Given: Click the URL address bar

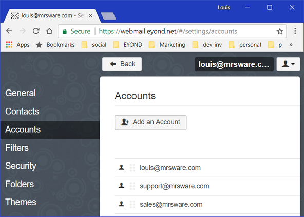Looking at the screenshot, I should [172, 31].
